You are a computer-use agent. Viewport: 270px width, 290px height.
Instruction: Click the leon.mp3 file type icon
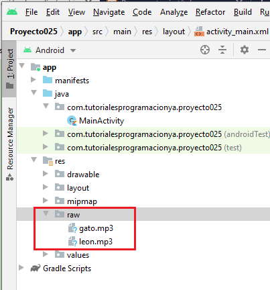pos(72,242)
